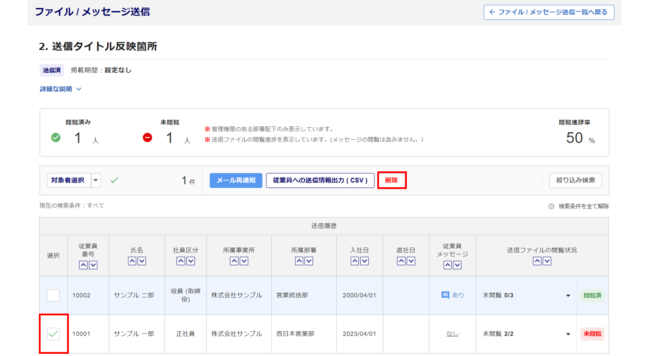
Task: Return to file/message send list
Action: 549,12
